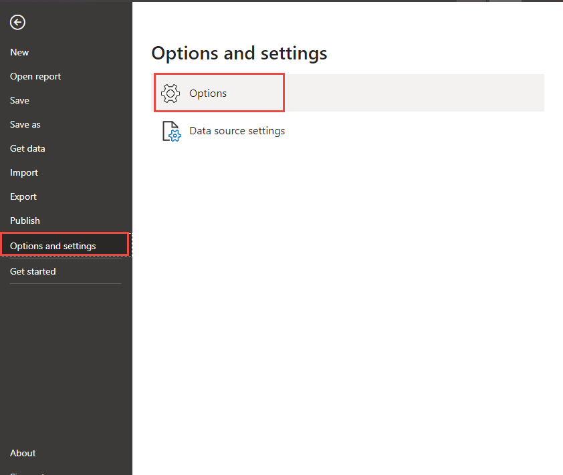The width and height of the screenshot is (563, 475).
Task: Select Options and settings
Action: (x=53, y=246)
